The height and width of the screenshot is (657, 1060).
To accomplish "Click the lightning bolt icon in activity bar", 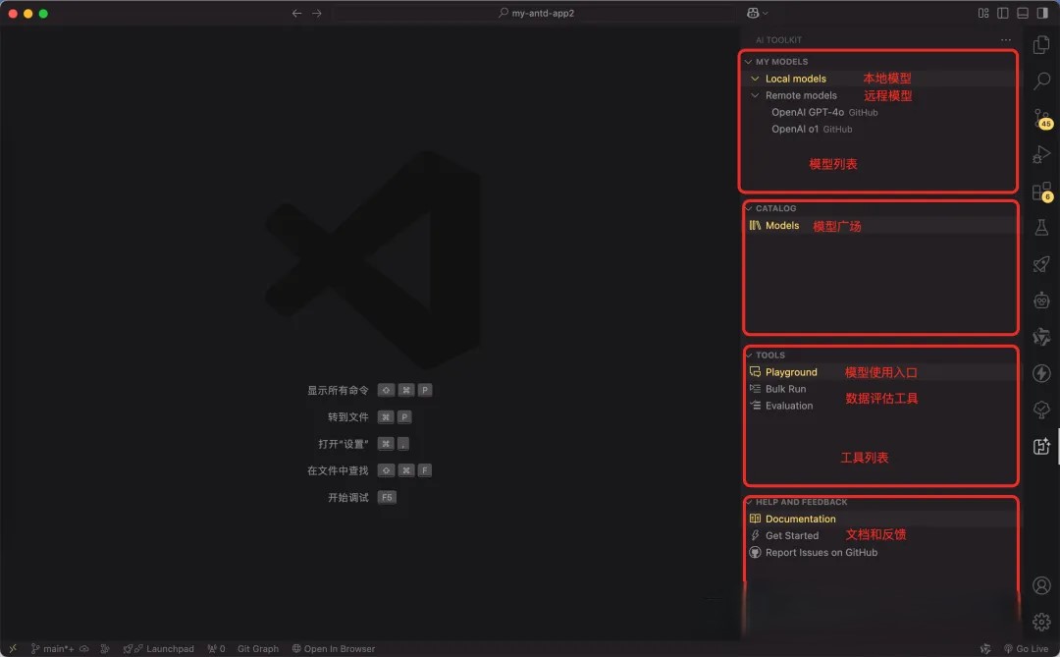I will [x=1041, y=373].
